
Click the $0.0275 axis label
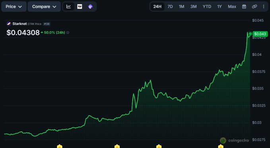pos(258,140)
